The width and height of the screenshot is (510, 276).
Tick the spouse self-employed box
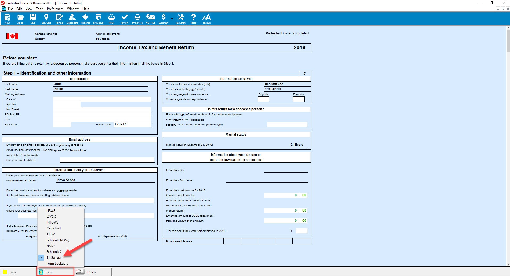[x=302, y=231]
